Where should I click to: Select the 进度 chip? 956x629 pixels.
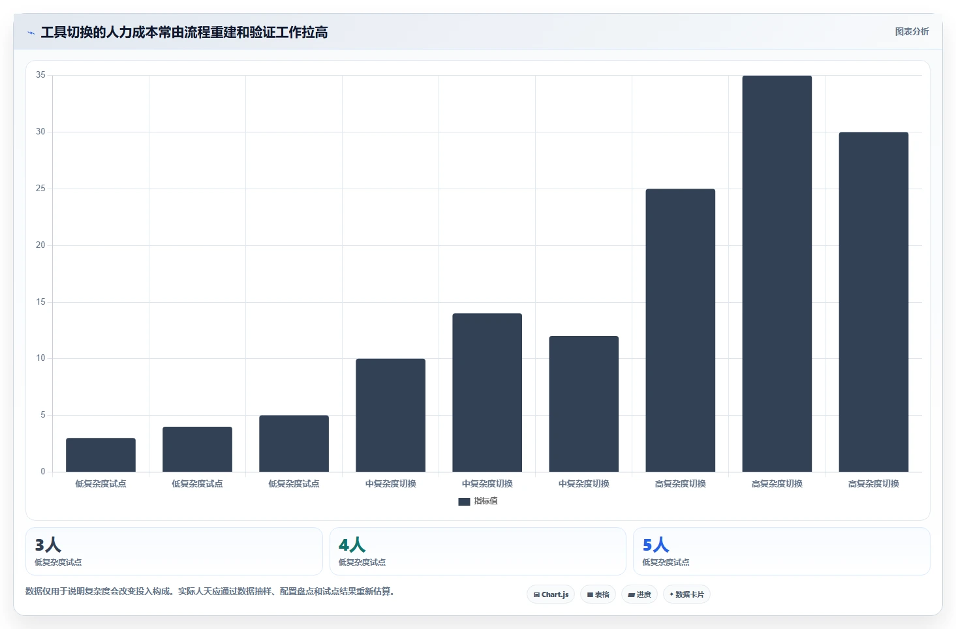click(x=640, y=594)
